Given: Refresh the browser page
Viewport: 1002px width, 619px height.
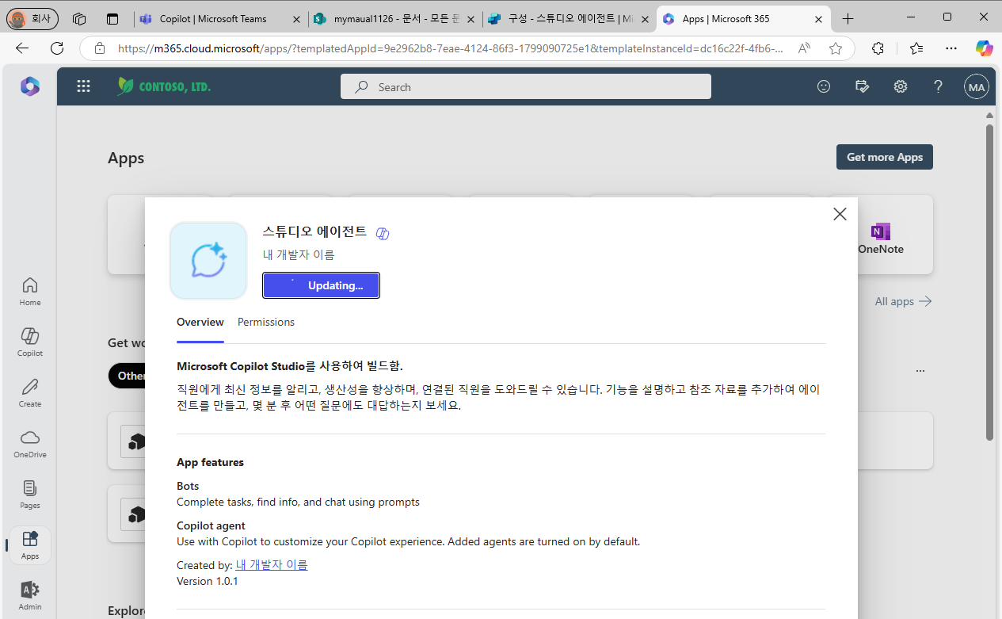Looking at the screenshot, I should point(57,48).
